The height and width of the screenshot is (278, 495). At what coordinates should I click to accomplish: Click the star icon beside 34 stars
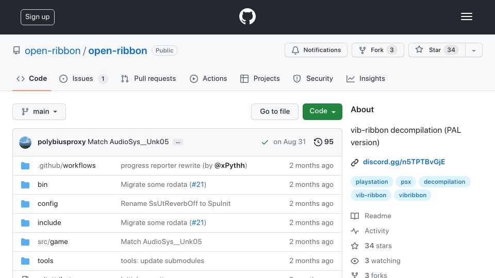pos(355,246)
